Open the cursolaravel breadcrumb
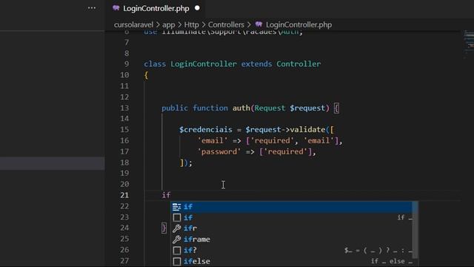Screen dimensions: 474x267 pos(133,24)
